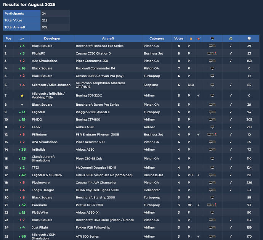Image resolution: width=263 pixels, height=240 pixels.
Task: Click the dot marker in Beechcraft Baron row
Action: tap(22, 105)
